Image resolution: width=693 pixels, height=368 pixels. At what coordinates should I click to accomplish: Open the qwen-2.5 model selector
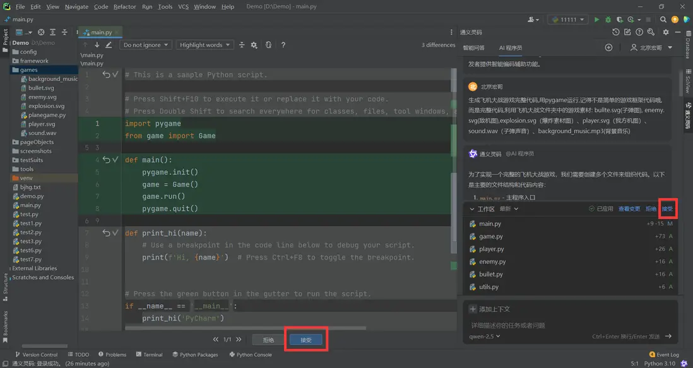click(485, 336)
